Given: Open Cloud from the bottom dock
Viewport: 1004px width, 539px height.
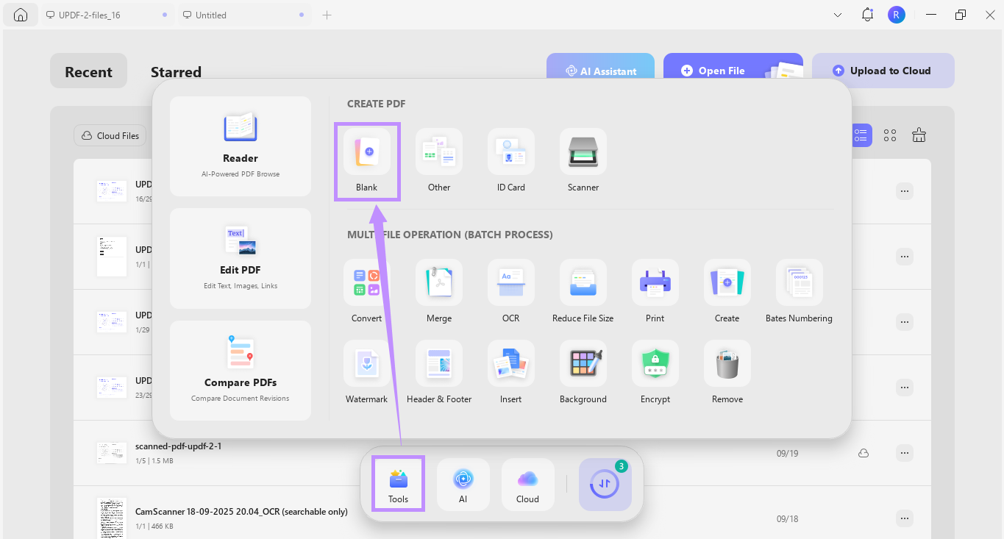Looking at the screenshot, I should pyautogui.click(x=527, y=484).
